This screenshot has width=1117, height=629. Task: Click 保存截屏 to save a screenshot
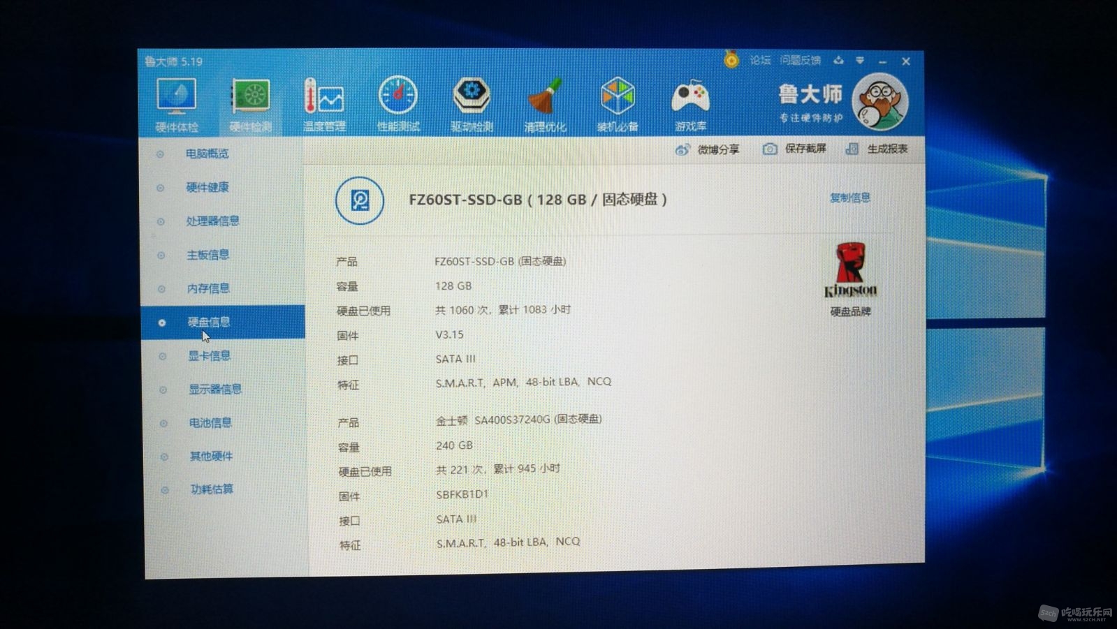click(x=794, y=149)
